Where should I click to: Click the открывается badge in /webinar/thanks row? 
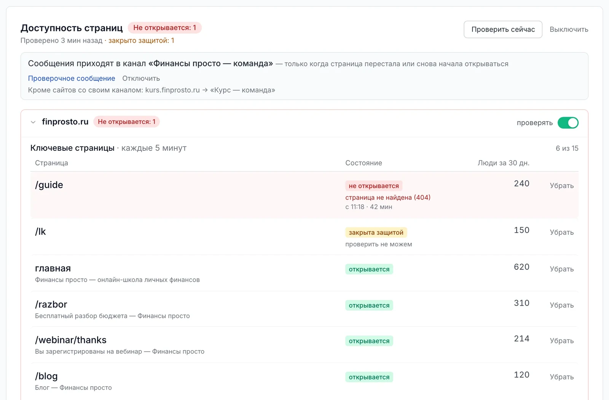[369, 341]
